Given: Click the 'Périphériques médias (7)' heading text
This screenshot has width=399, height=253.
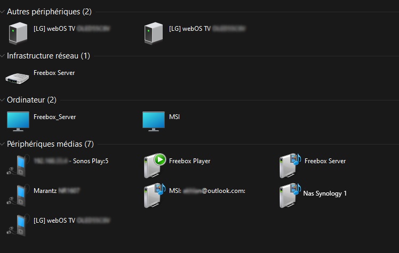Looking at the screenshot, I should pos(50,144).
